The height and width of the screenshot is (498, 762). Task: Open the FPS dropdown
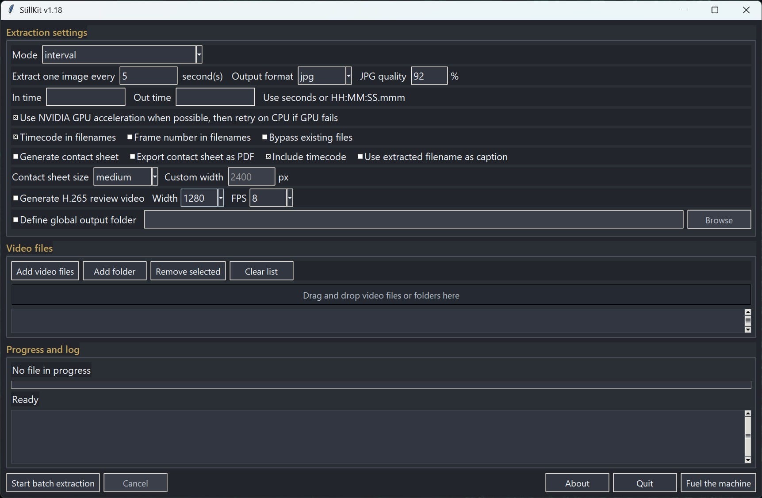click(x=290, y=198)
